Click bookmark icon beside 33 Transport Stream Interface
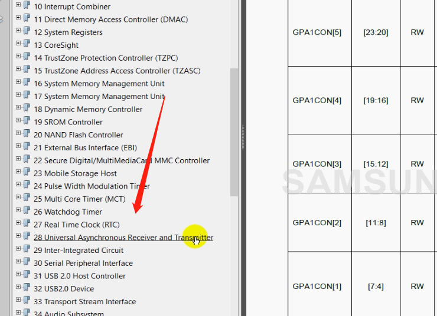Image resolution: width=437 pixels, height=316 pixels. (x=27, y=301)
